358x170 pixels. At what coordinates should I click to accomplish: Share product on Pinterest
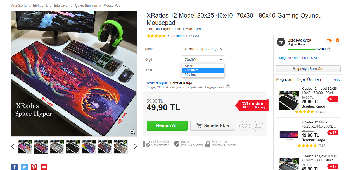coord(34,167)
